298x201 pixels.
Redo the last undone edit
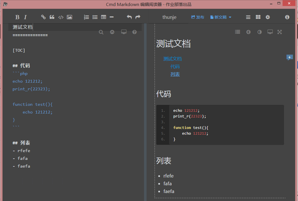pos(138,17)
